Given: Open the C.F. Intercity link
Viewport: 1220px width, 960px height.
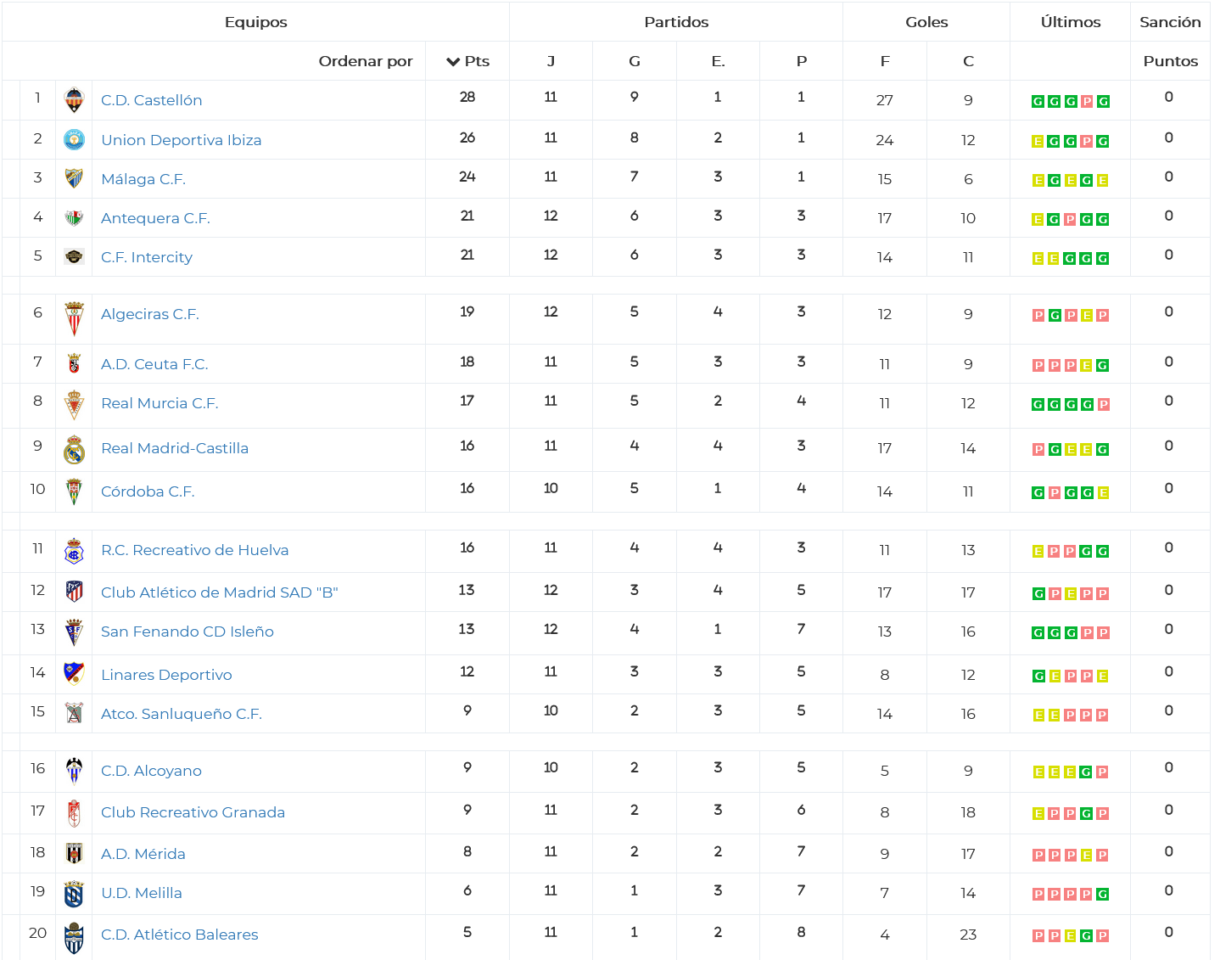Looking at the screenshot, I should coord(147,257).
